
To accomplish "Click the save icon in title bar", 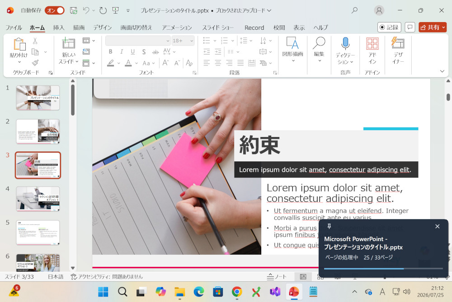I will [x=74, y=11].
